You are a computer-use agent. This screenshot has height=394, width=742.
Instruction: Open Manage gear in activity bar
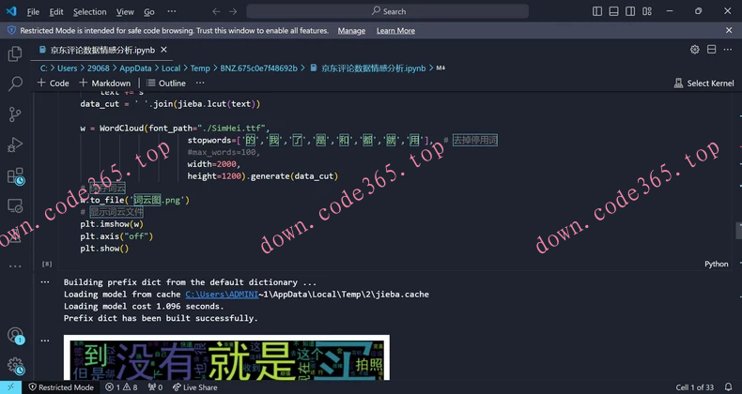(x=15, y=365)
